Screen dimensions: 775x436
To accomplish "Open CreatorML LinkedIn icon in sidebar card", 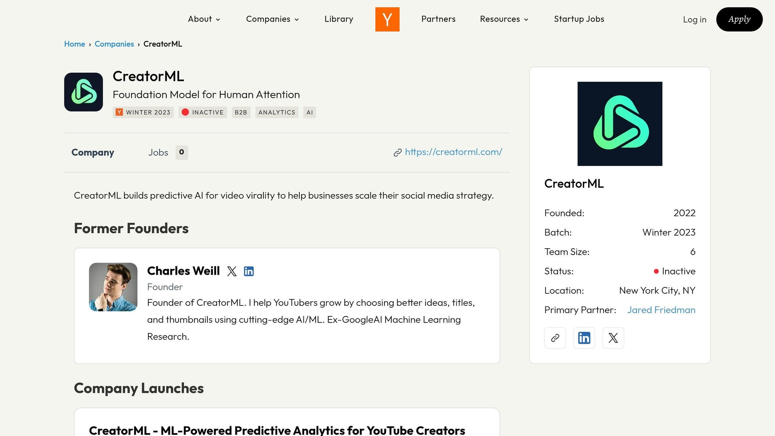I will (584, 338).
